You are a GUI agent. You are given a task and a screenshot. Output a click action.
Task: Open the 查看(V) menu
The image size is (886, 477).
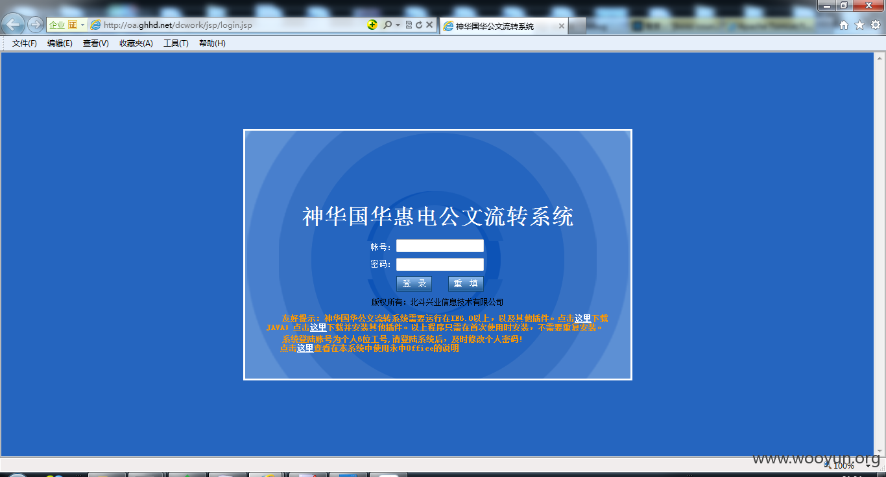tap(96, 43)
